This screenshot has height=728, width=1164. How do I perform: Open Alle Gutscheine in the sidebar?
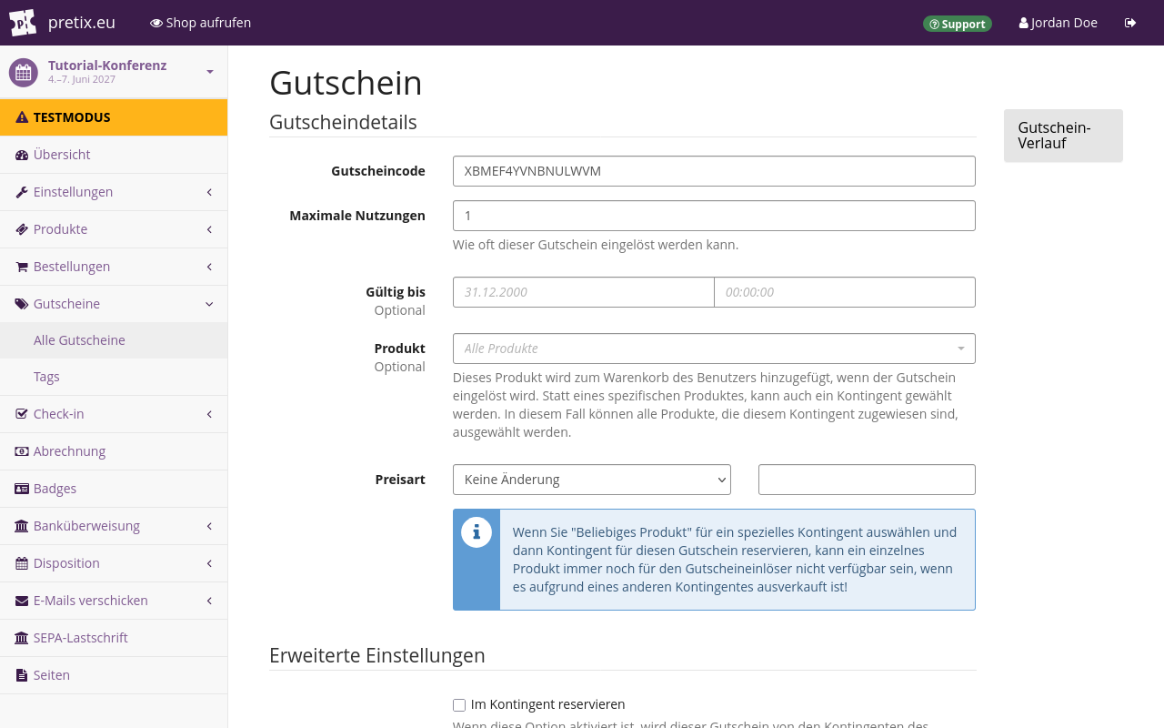tap(114, 340)
